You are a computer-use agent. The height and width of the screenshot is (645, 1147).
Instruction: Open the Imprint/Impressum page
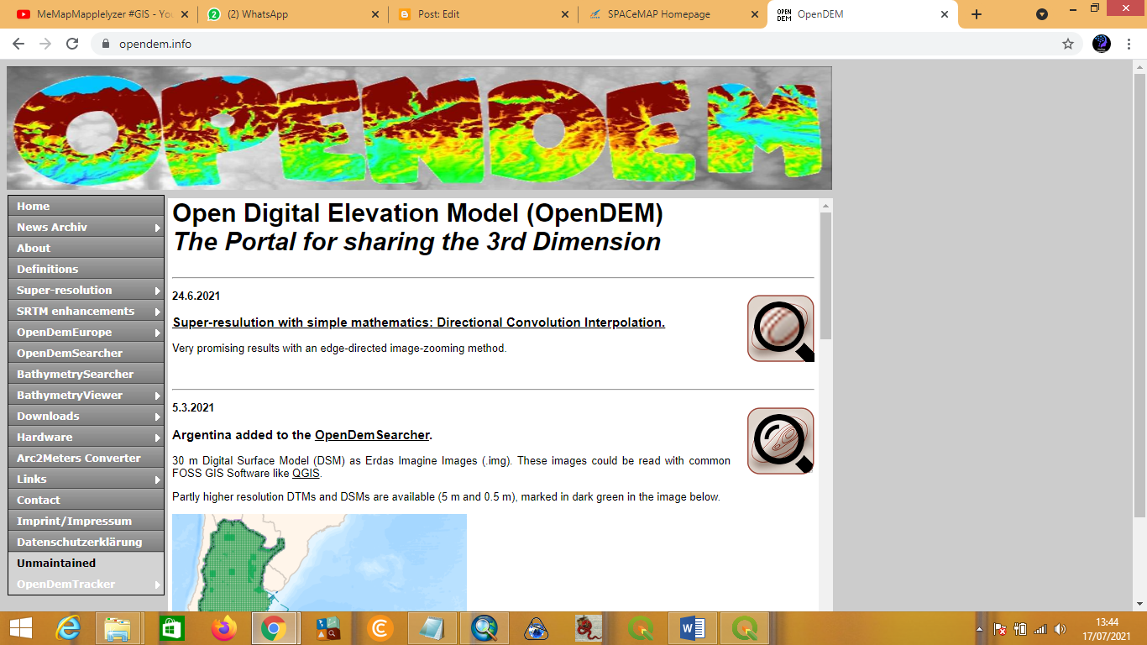tap(86, 521)
